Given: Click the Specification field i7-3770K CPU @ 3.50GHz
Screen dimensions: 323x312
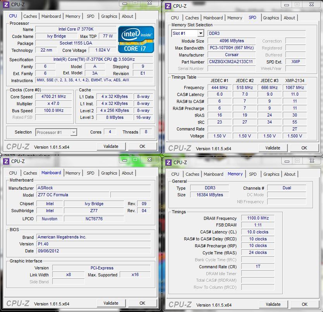Looking at the screenshot, I should click(x=94, y=60).
